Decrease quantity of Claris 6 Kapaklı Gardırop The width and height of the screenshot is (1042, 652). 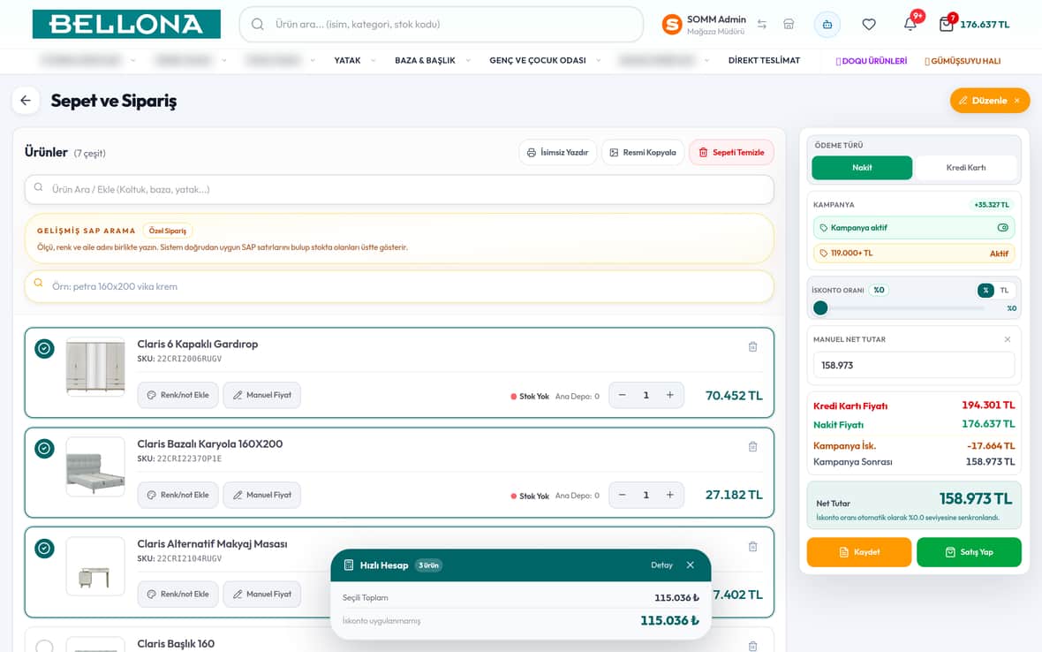tap(622, 395)
